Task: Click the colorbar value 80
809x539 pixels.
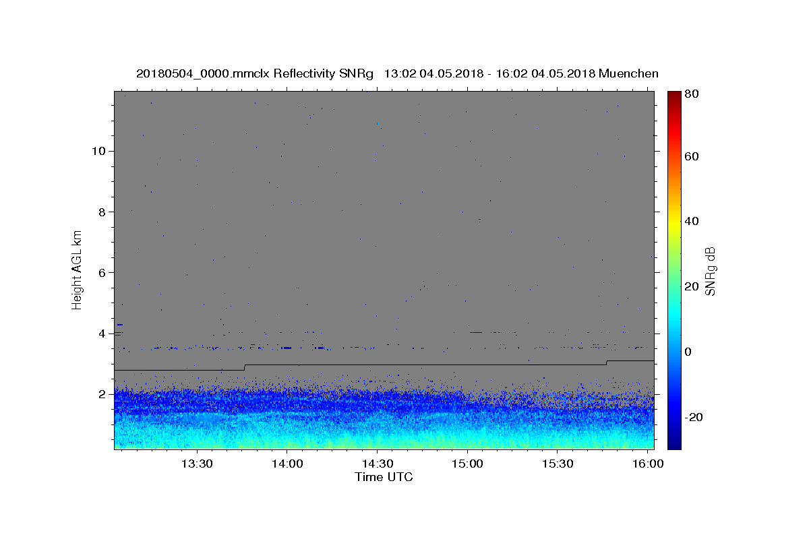Action: point(693,95)
